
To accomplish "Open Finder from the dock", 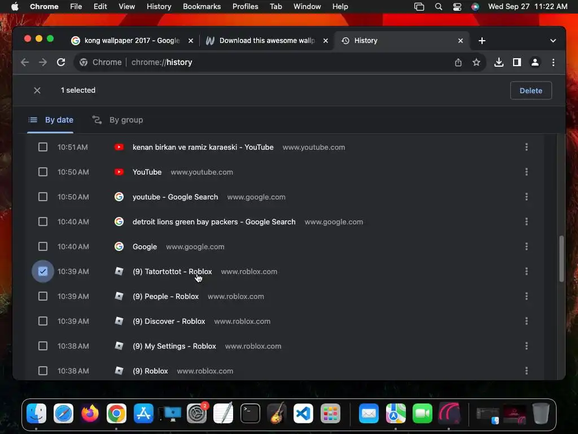I will pos(37,413).
